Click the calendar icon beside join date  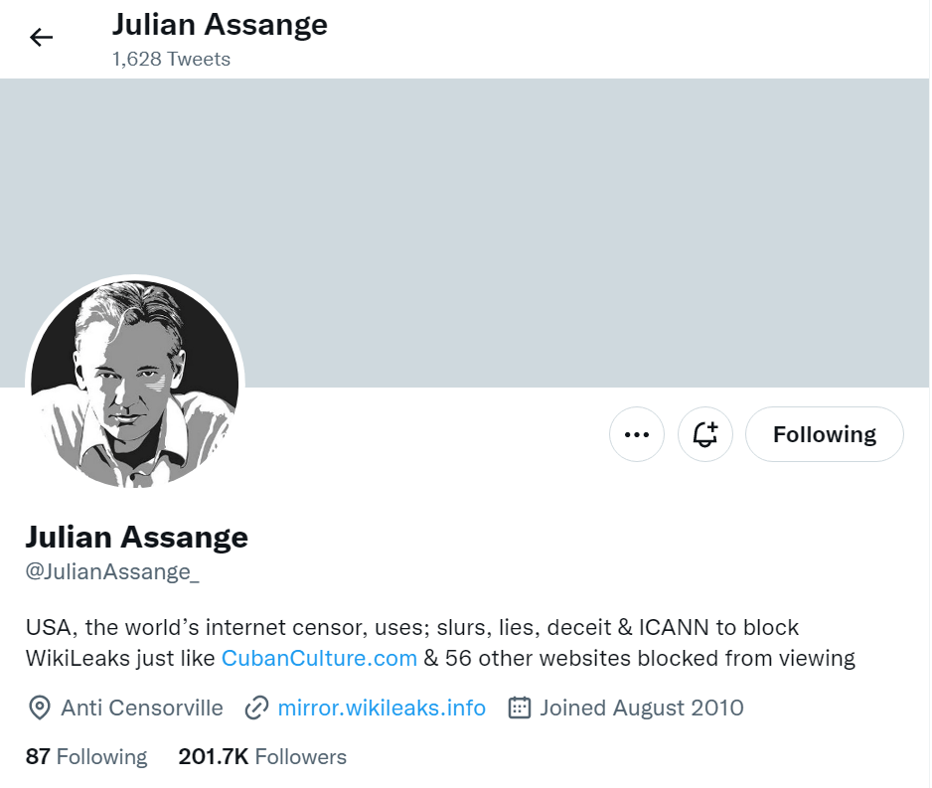click(x=519, y=709)
